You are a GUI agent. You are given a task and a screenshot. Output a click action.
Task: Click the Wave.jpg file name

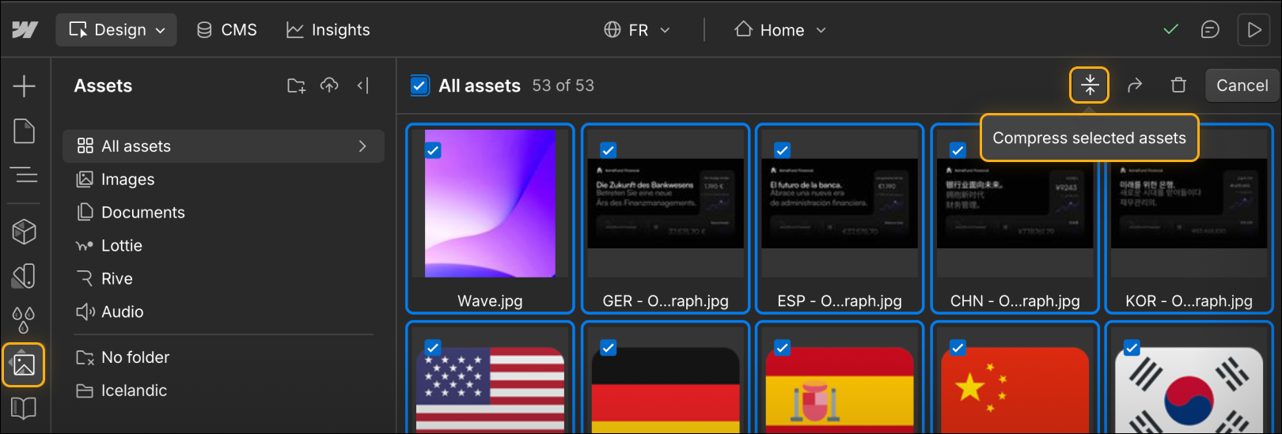click(x=490, y=301)
